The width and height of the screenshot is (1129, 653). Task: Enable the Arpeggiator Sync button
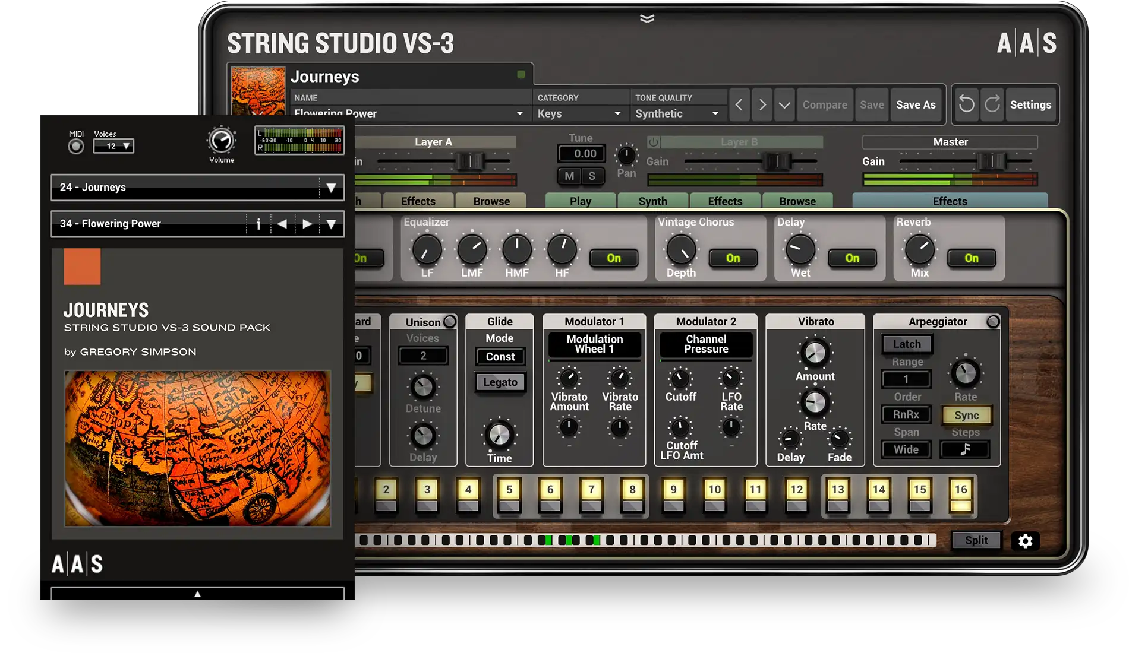pyautogui.click(x=966, y=416)
